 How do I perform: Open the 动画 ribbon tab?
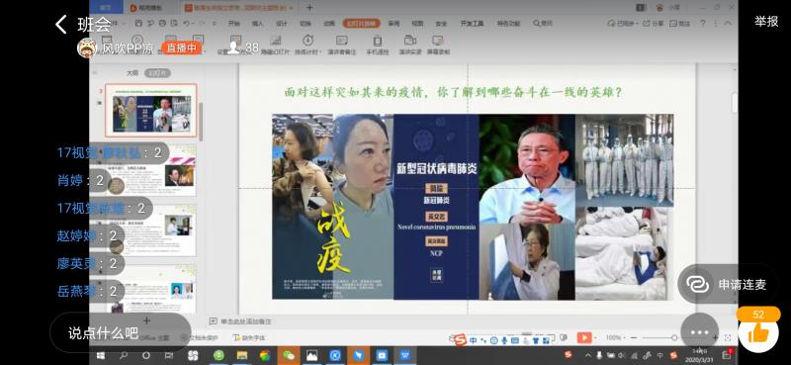click(x=329, y=23)
